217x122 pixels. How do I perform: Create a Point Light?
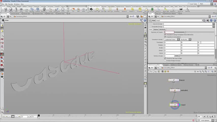point(97,10)
